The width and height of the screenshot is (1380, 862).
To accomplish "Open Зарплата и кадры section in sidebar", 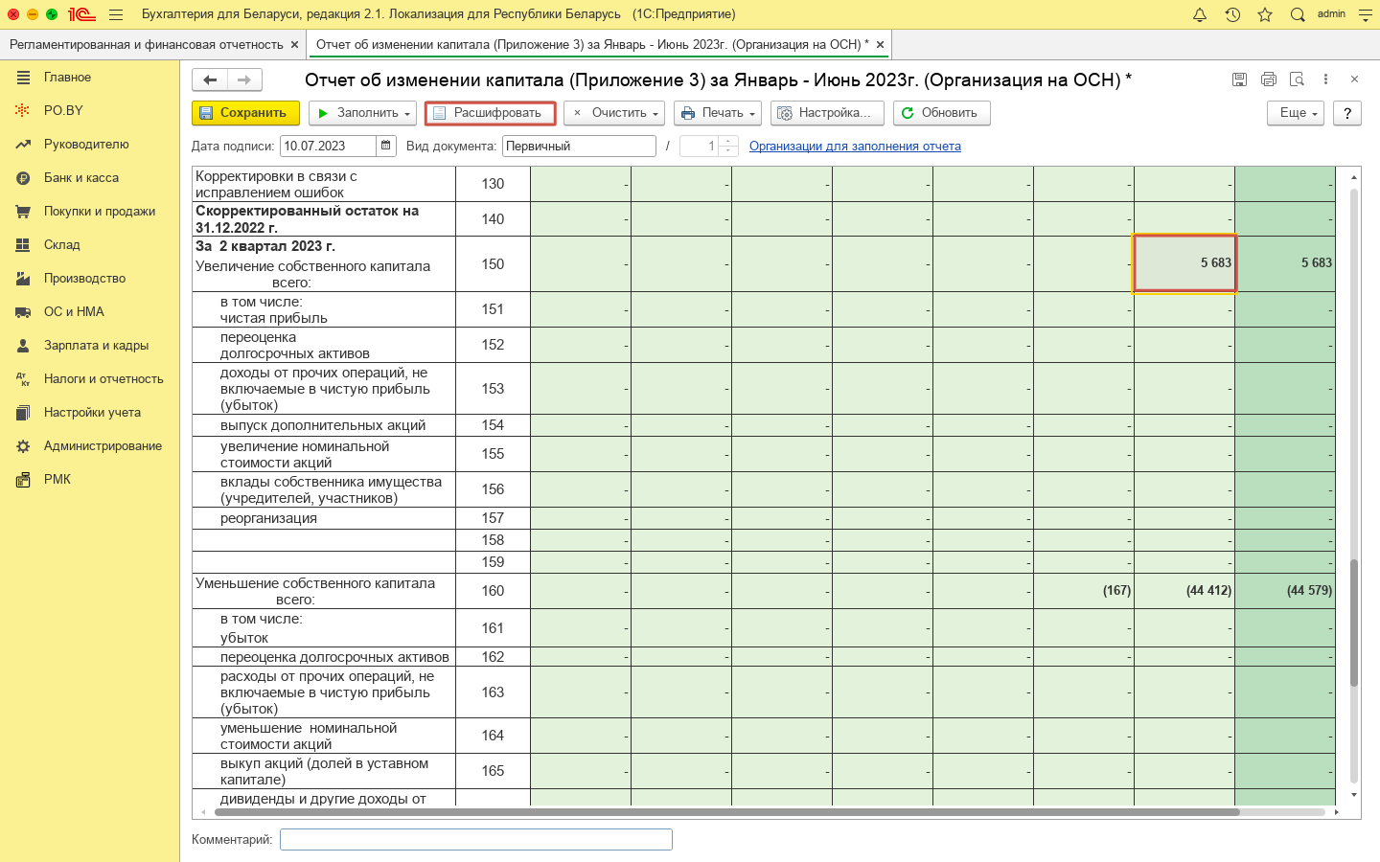I will [96, 346].
